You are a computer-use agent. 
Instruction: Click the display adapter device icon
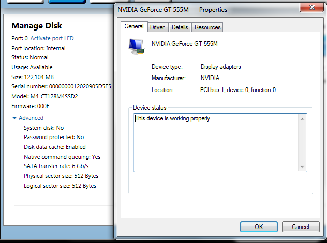[137, 47]
